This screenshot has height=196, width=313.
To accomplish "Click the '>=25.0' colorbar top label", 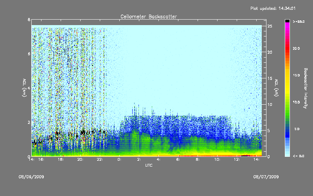I will [x=299, y=22].
